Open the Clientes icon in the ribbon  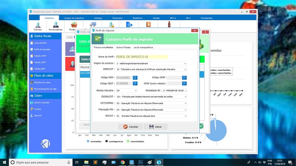[38, 26]
